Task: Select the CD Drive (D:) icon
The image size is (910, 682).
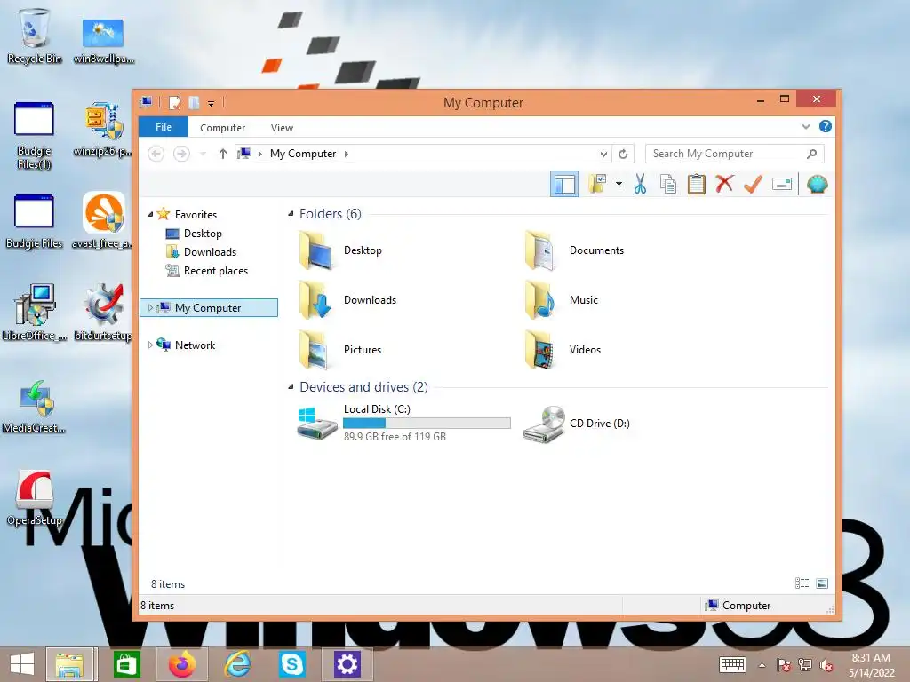Action: [x=544, y=424]
